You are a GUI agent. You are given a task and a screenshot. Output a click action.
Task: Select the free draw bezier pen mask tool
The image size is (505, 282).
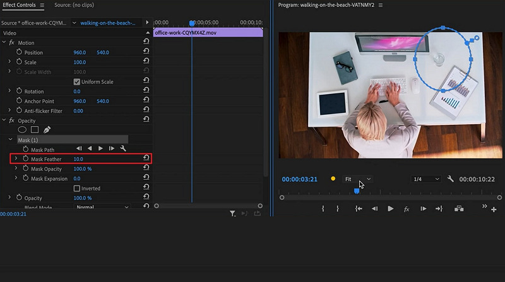(x=47, y=130)
